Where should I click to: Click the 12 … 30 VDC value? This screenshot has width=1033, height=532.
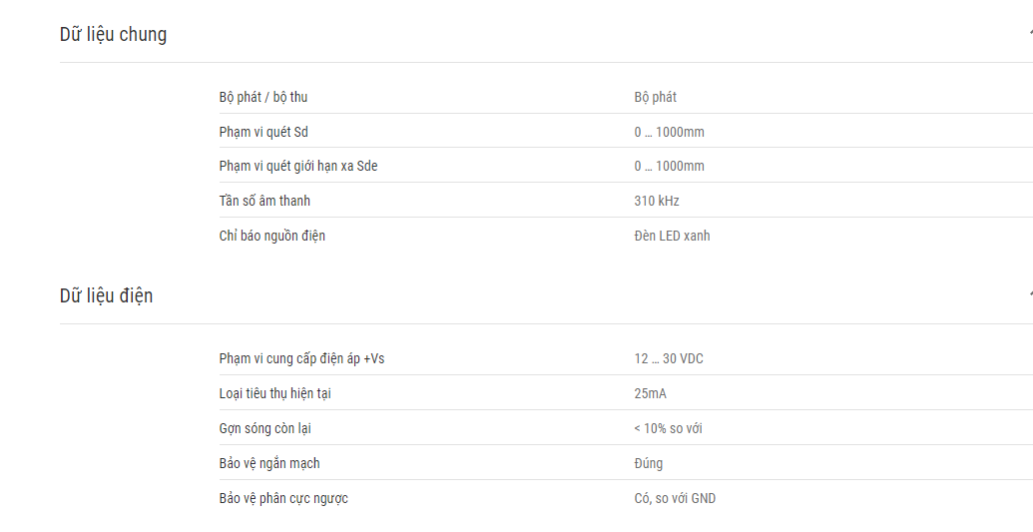668,358
